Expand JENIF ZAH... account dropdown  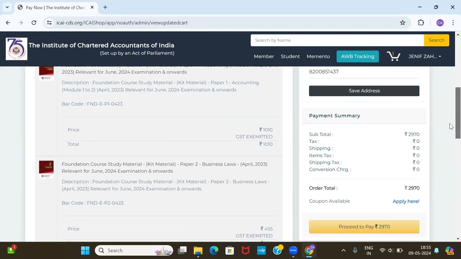[425, 56]
